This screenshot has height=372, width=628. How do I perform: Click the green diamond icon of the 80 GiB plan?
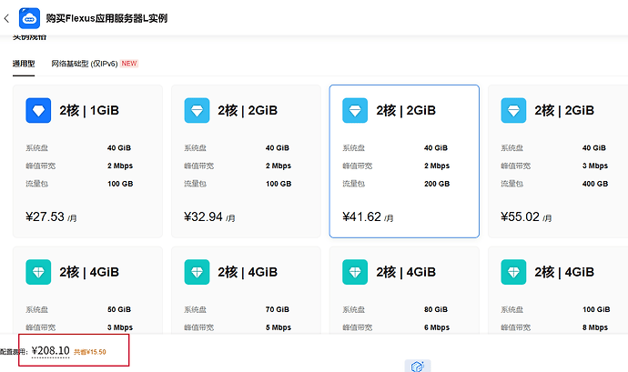point(355,272)
